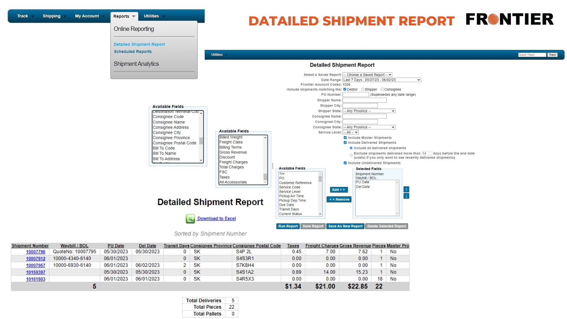Viewport: 567px width, 319px height.
Task: Select Include all delivered shipments radio
Action: 351,148
